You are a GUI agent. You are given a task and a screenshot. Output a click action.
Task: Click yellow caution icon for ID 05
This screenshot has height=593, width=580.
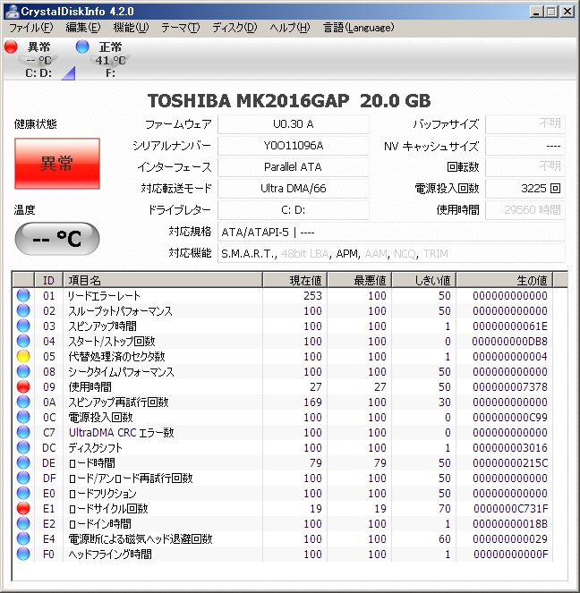point(23,356)
